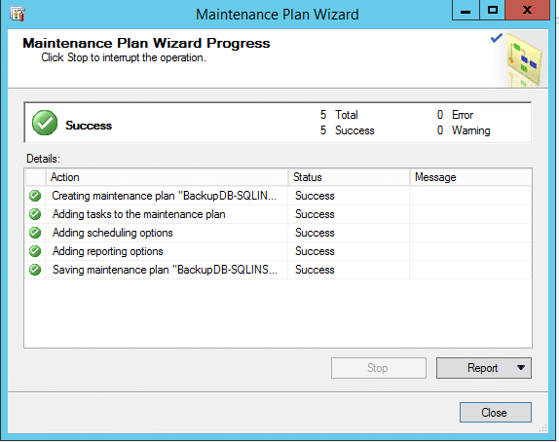Minimize the Maintenance Plan Wizard window
559x442 pixels.
466,10
